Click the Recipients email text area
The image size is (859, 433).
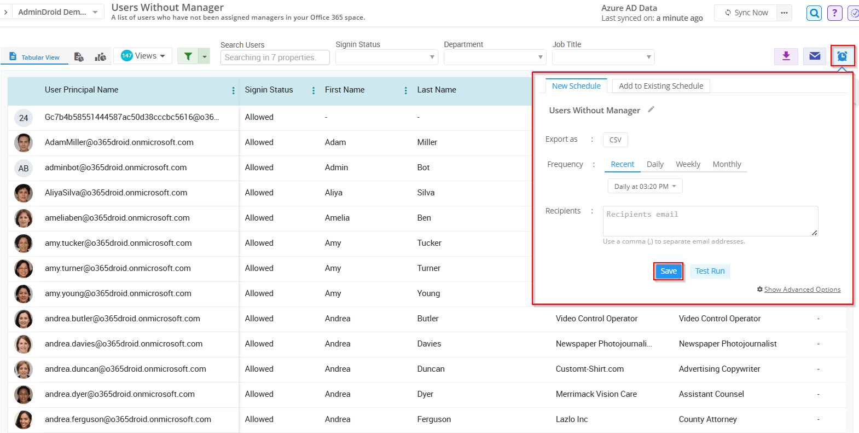point(710,221)
